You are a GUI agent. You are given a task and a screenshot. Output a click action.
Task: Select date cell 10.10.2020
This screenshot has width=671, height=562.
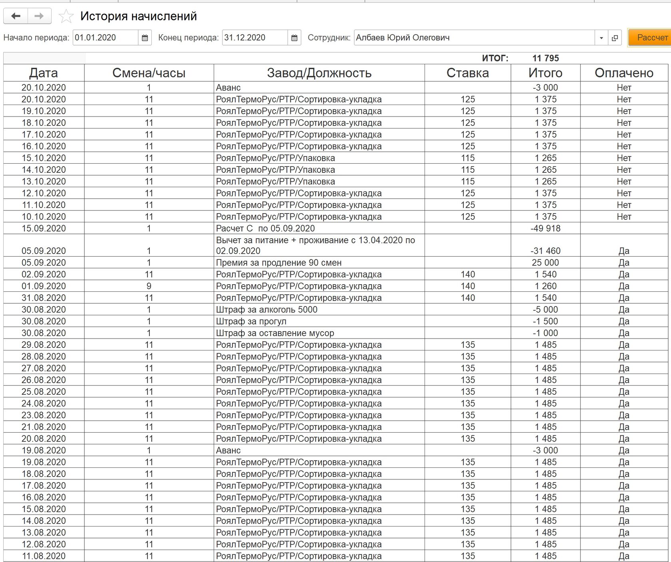(44, 217)
